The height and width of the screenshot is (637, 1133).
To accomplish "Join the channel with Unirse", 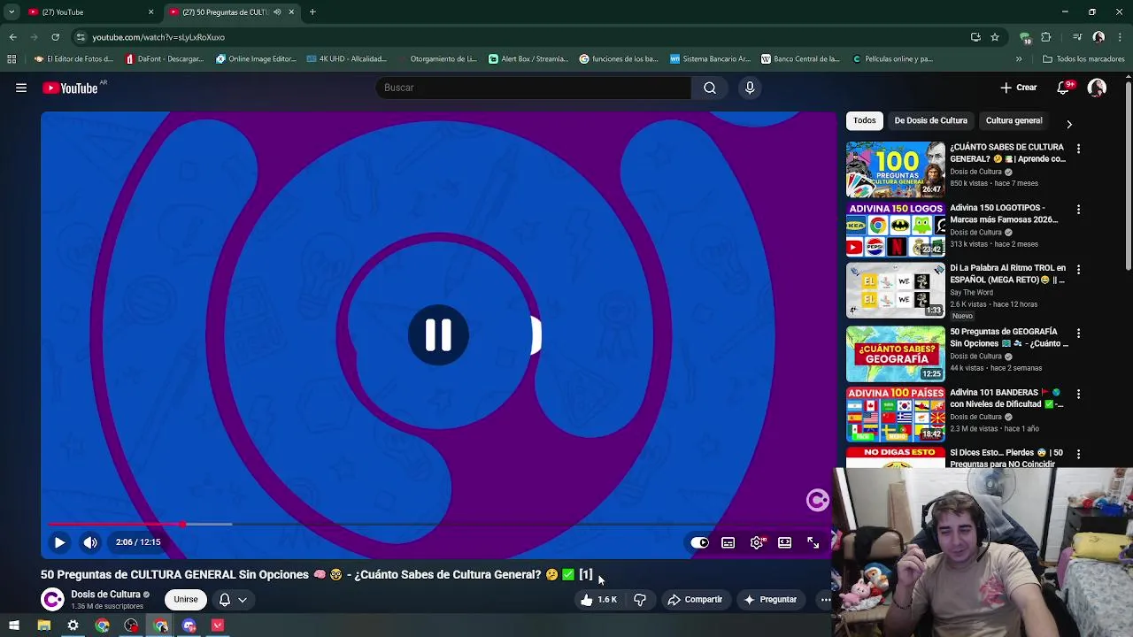I will (186, 600).
